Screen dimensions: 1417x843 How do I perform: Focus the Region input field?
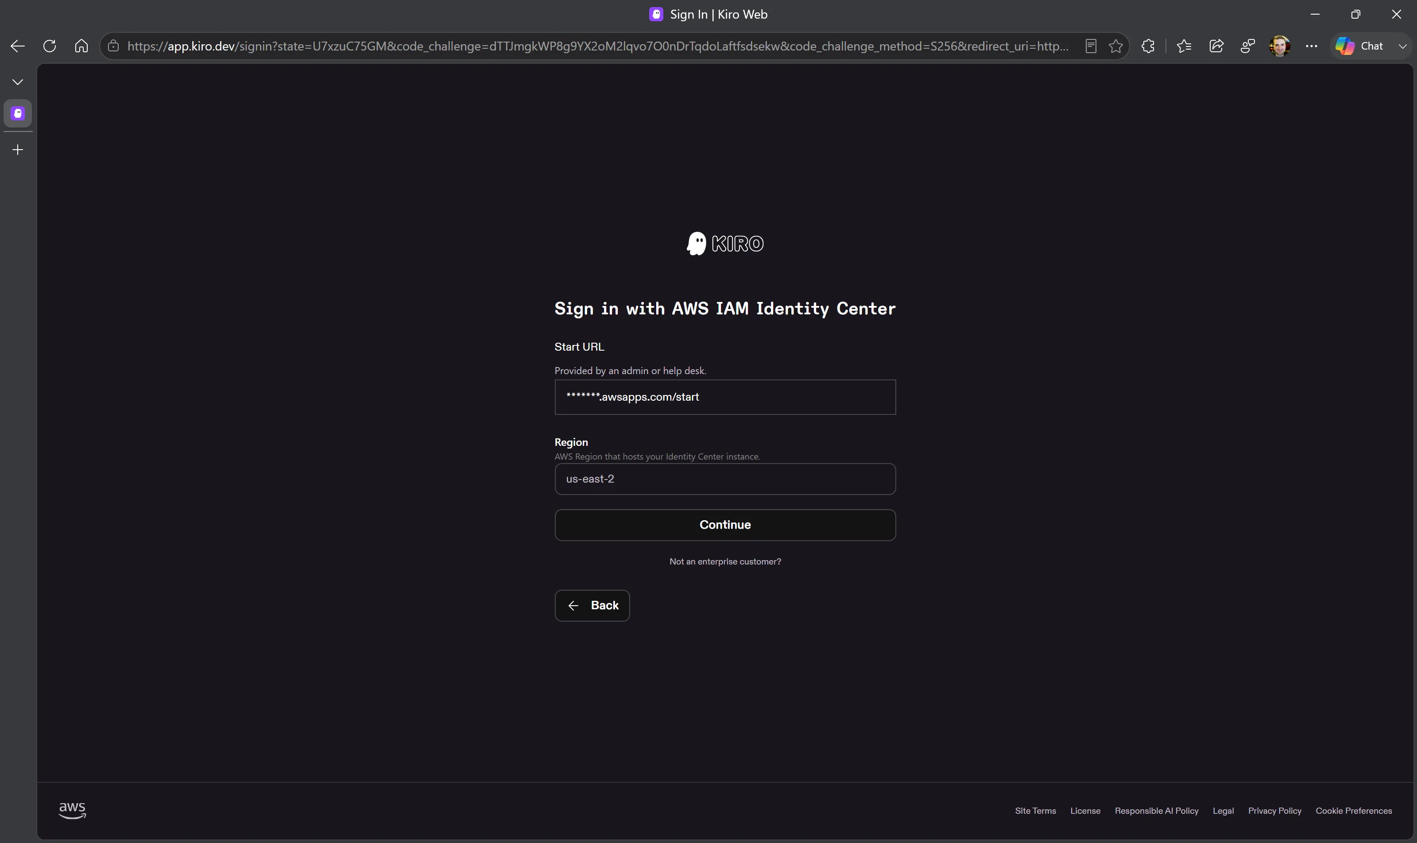pos(725,479)
